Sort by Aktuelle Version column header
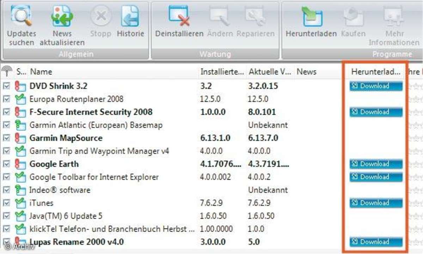The image size is (423, 254). pos(270,72)
